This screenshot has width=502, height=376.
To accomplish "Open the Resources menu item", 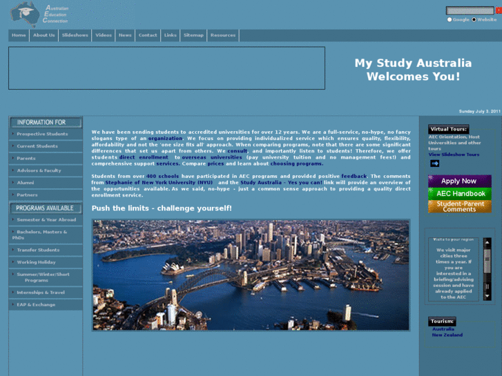I will (223, 35).
